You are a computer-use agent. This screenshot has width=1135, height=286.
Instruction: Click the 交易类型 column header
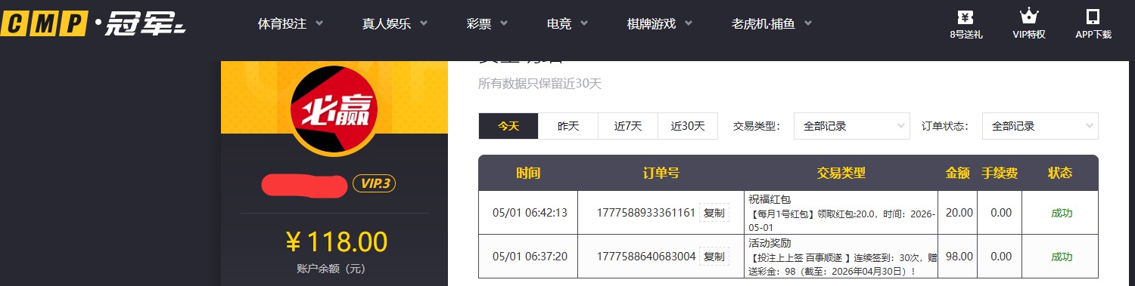pos(841,173)
